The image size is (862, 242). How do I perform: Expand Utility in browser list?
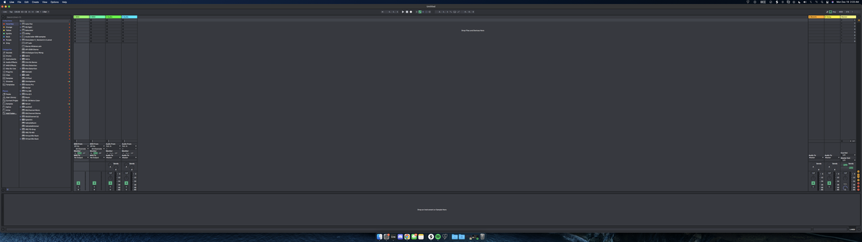[20, 34]
